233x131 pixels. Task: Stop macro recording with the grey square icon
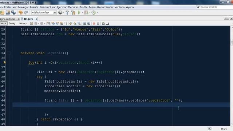[x=98, y=23]
